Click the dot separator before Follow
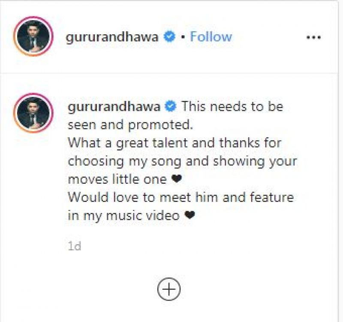Screen dimensions: 343x322 [183, 37]
